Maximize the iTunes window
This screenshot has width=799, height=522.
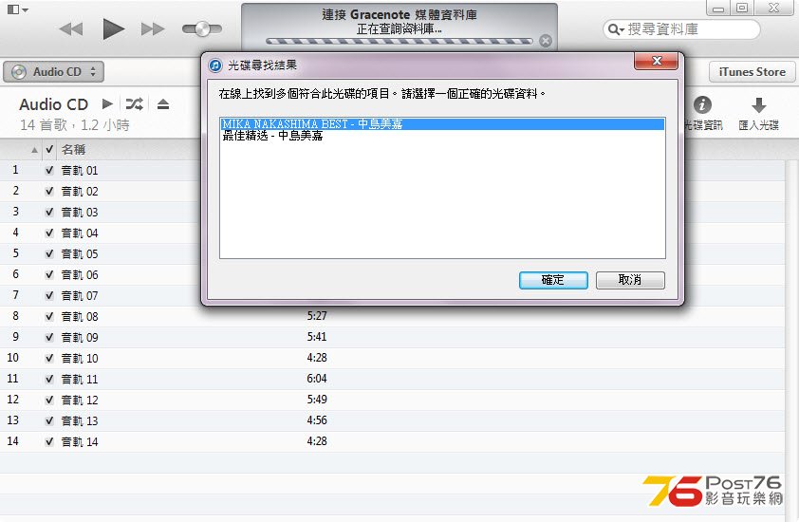point(742,9)
